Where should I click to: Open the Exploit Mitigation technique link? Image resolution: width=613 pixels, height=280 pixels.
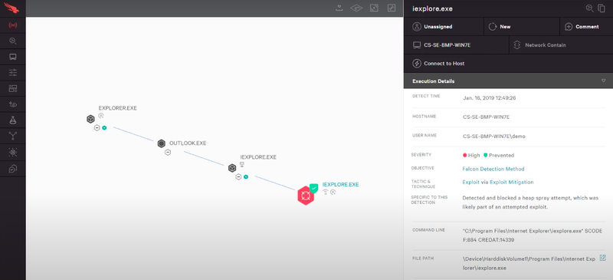coord(512,182)
